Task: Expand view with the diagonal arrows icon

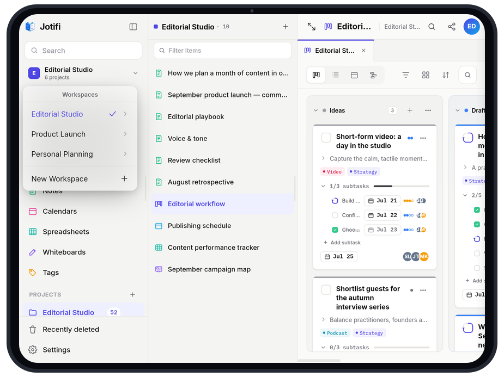Action: tap(312, 27)
